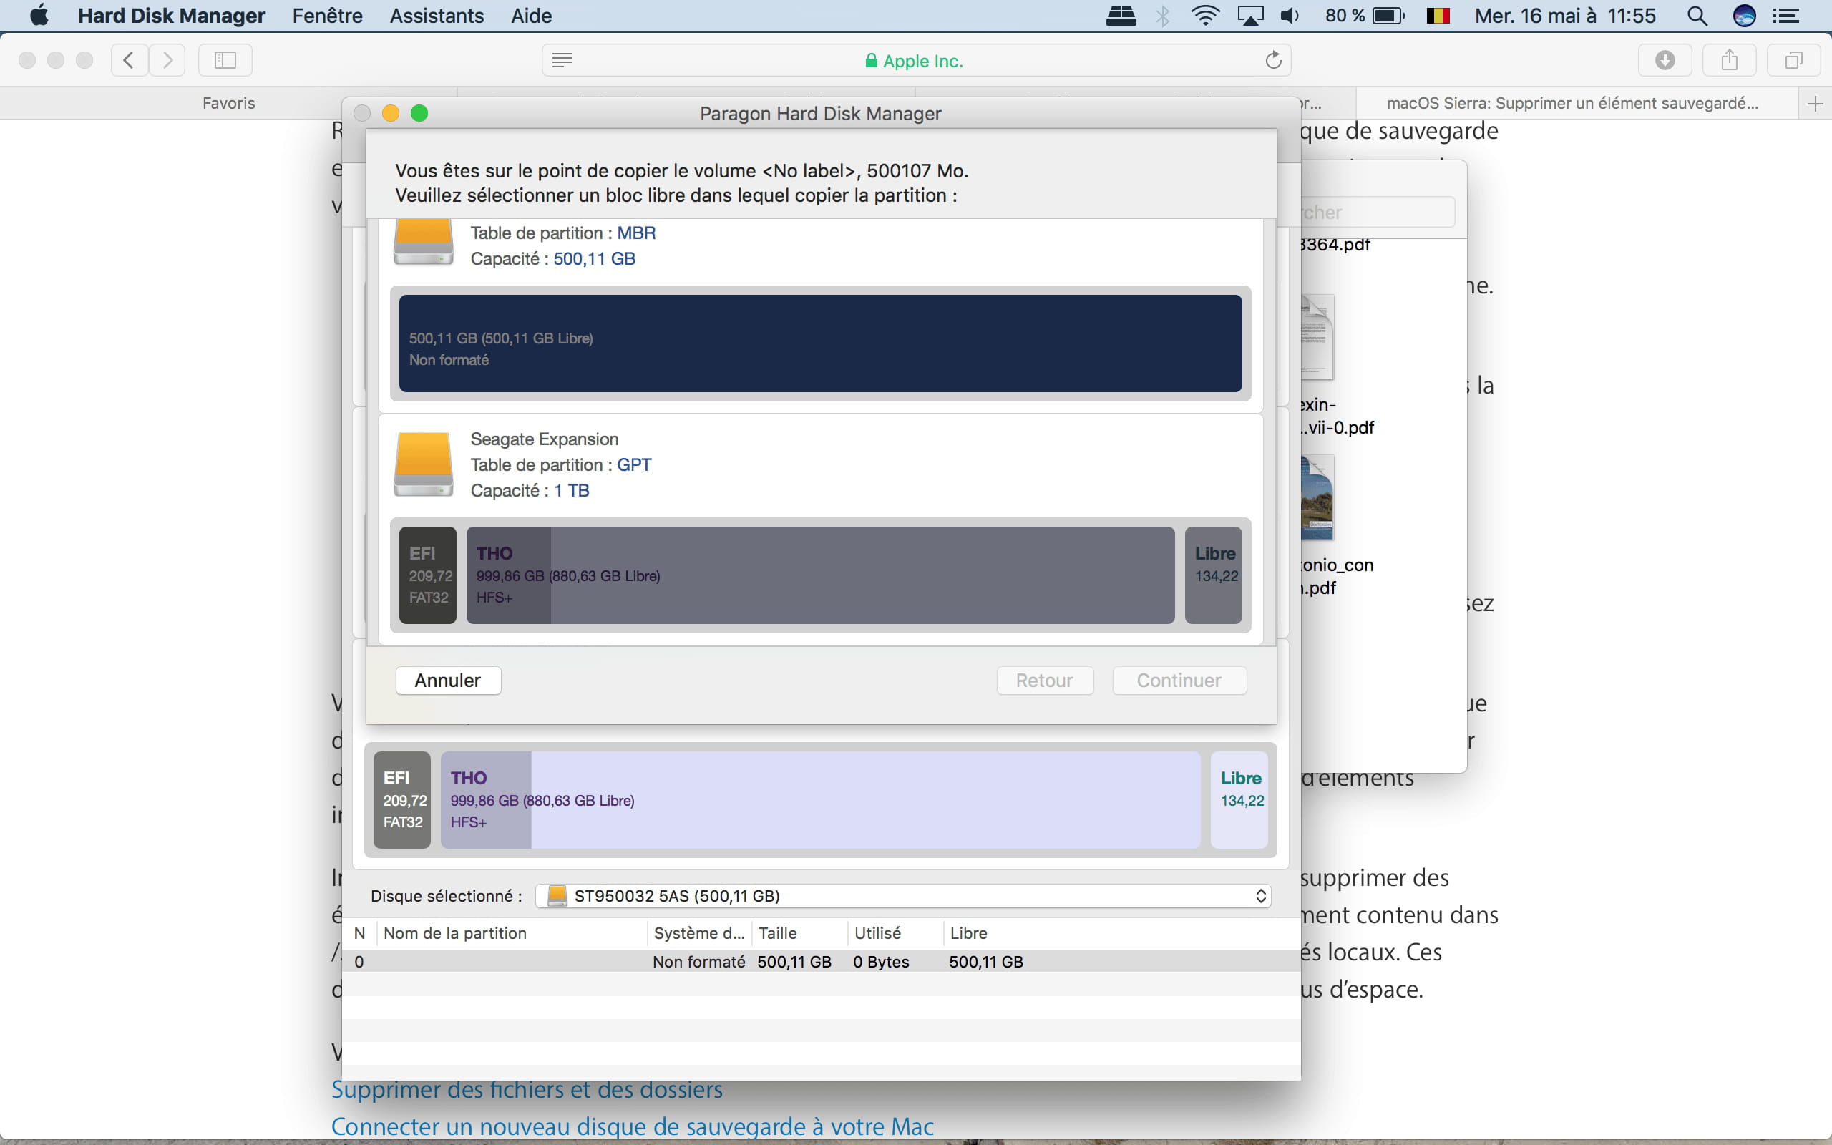Open Siri from the menu bar
The width and height of the screenshot is (1832, 1145).
click(1744, 15)
